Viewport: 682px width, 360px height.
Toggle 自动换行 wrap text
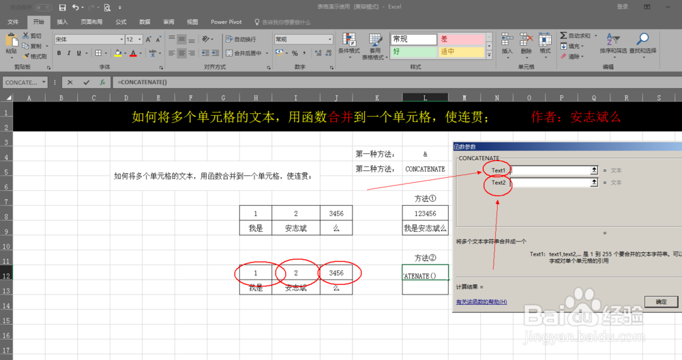241,39
